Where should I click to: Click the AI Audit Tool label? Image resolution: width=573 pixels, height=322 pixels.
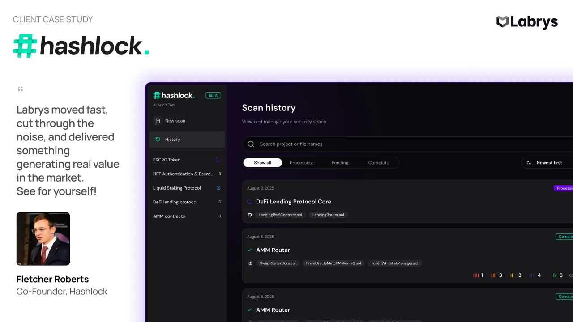click(x=164, y=105)
